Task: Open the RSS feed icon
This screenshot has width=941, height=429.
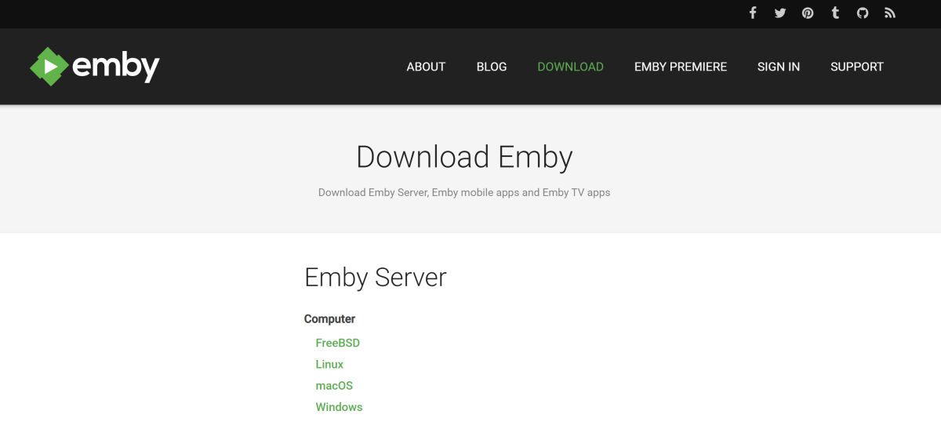Action: [x=889, y=13]
